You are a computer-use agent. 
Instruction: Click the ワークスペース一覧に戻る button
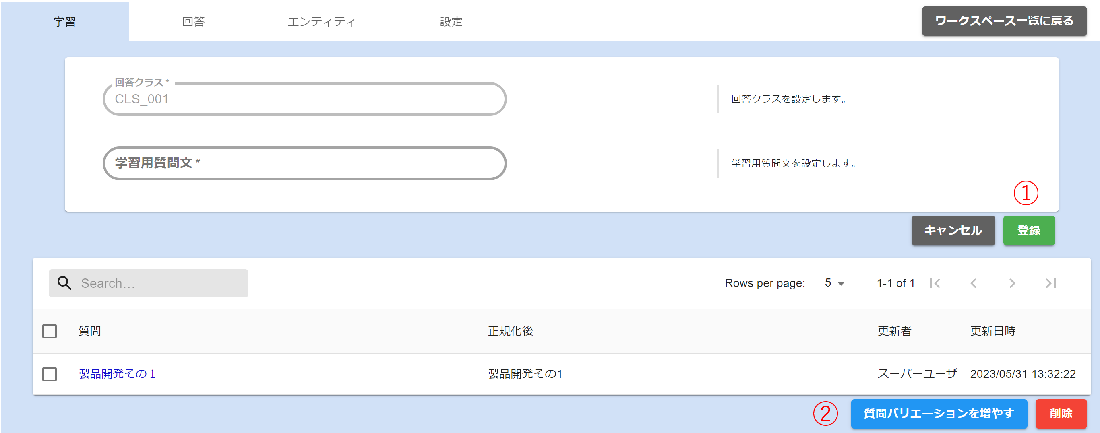1004,21
